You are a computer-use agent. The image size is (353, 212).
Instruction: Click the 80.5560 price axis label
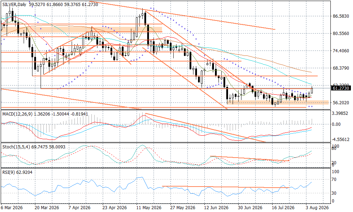pos(341,33)
